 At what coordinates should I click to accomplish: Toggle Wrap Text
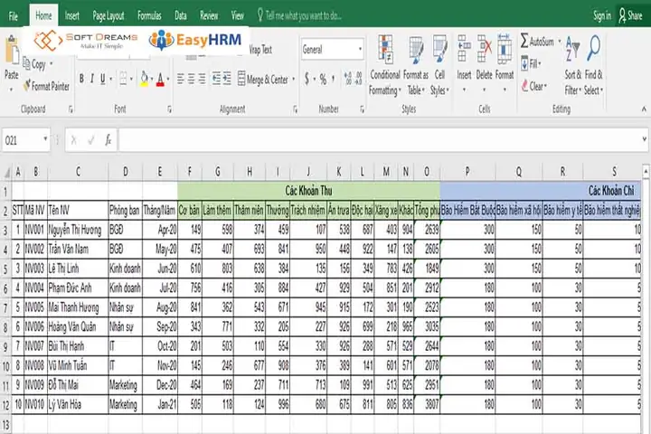click(x=260, y=50)
